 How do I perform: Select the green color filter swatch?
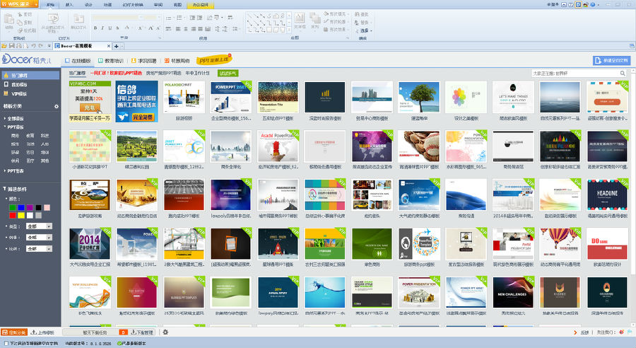pos(13,208)
